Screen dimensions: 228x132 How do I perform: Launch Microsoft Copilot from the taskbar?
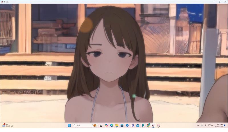pos(106,125)
